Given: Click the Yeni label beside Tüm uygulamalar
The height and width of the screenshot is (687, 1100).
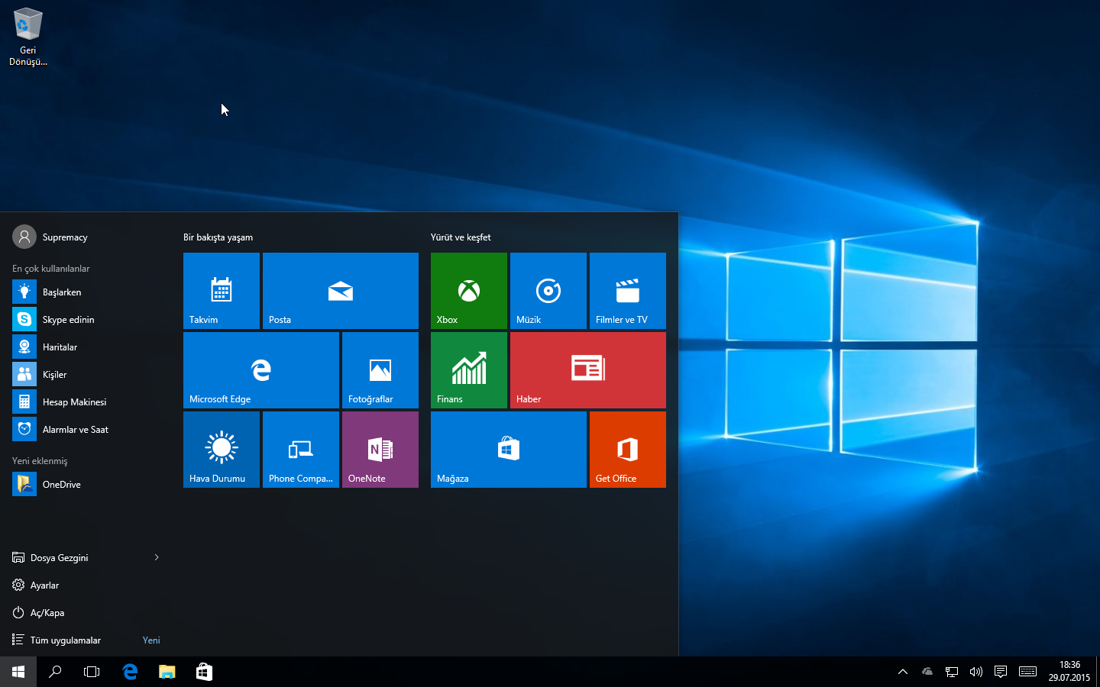Looking at the screenshot, I should 151,640.
